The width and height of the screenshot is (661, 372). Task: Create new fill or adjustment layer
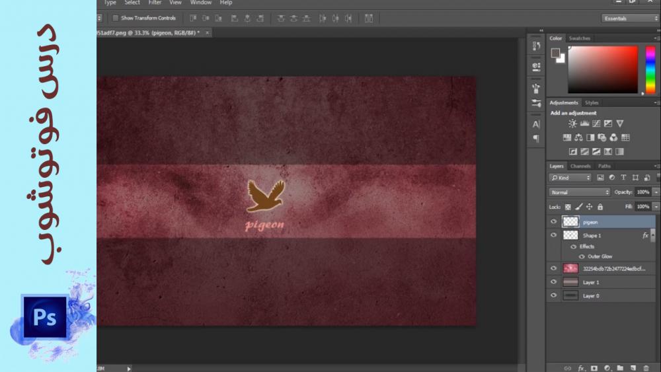(x=607, y=368)
